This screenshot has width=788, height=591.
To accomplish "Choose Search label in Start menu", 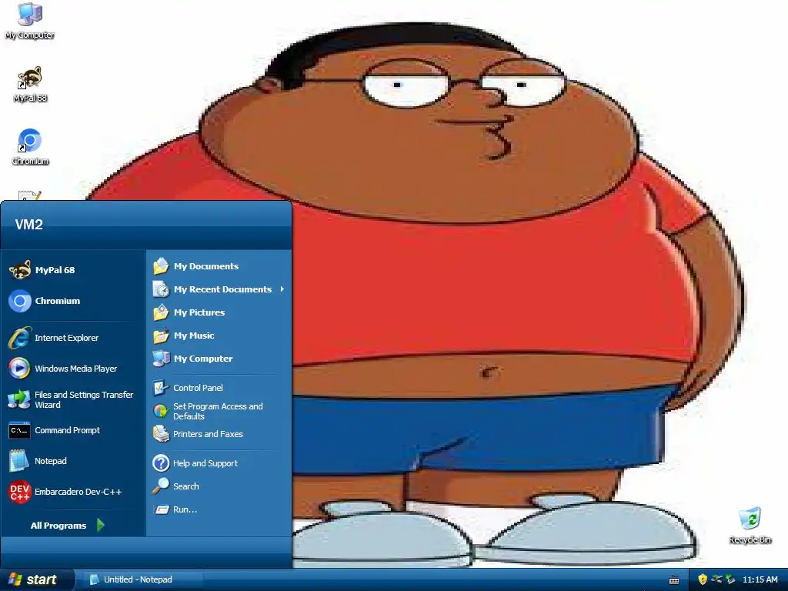I will (x=186, y=486).
